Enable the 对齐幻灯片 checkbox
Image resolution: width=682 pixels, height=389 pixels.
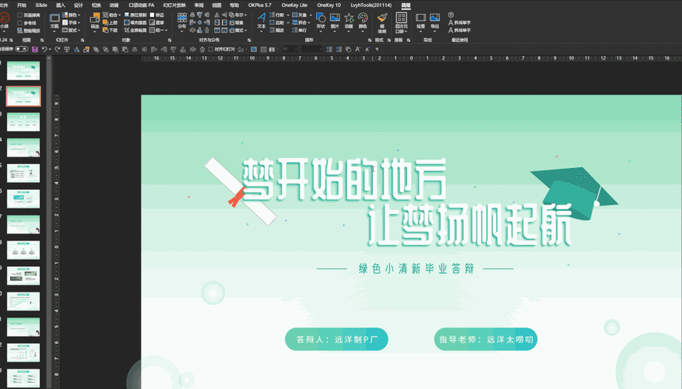(212, 49)
